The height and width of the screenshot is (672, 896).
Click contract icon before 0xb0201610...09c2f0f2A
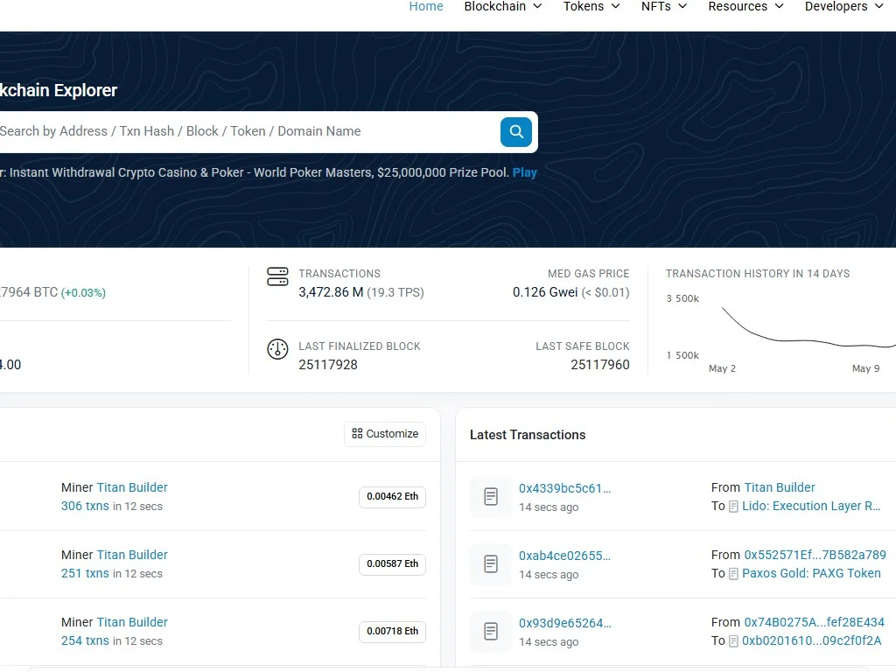(x=734, y=641)
